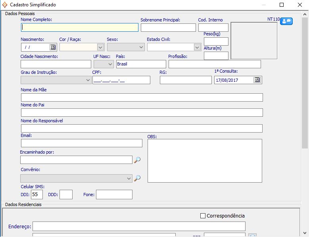Select the OBS text area
Image resolution: width=309 pixels, height=237 pixels.
(x=205, y=160)
